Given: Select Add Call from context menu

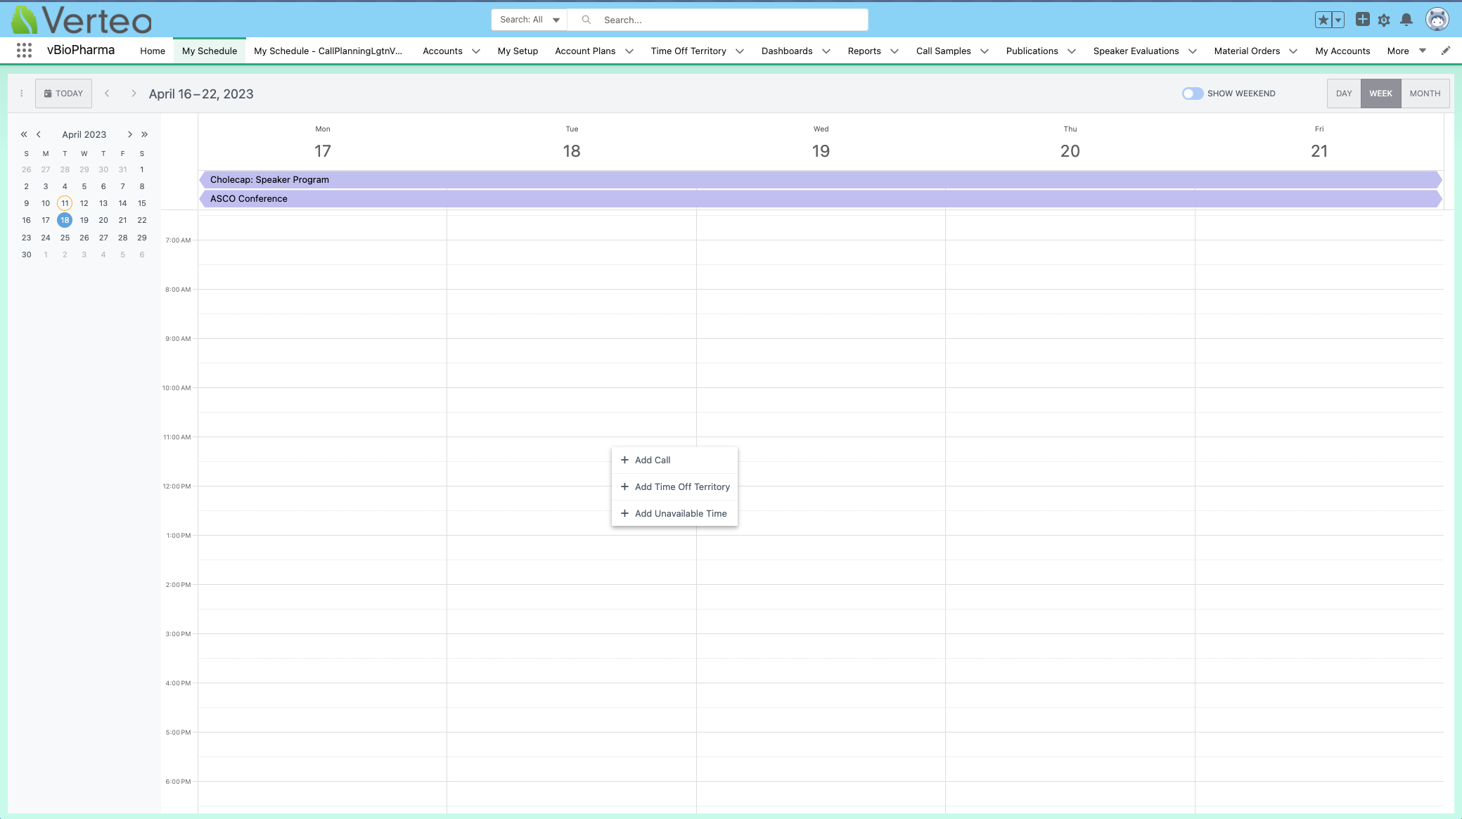Looking at the screenshot, I should pos(653,460).
